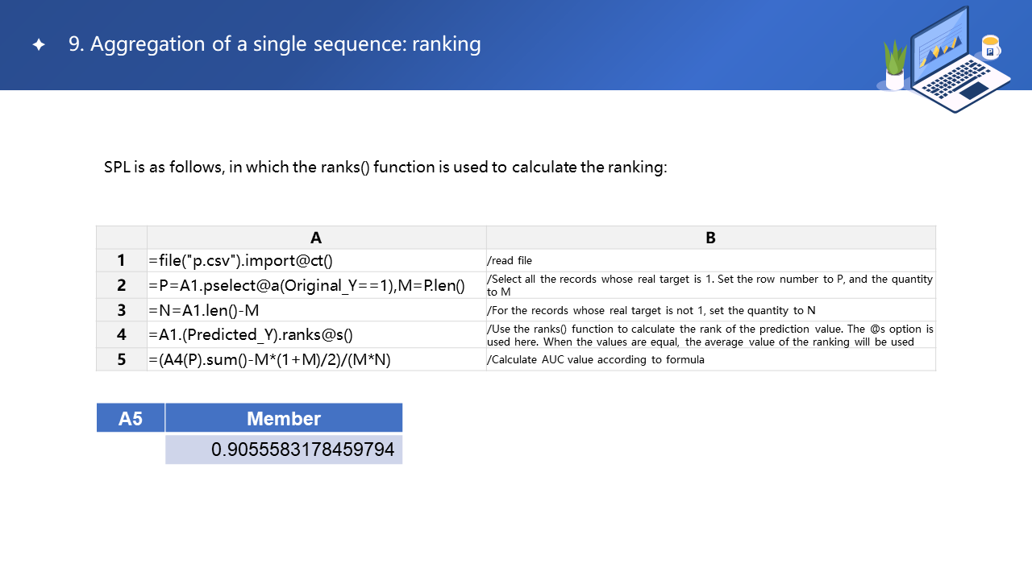Click row number 3 of the script

122,310
